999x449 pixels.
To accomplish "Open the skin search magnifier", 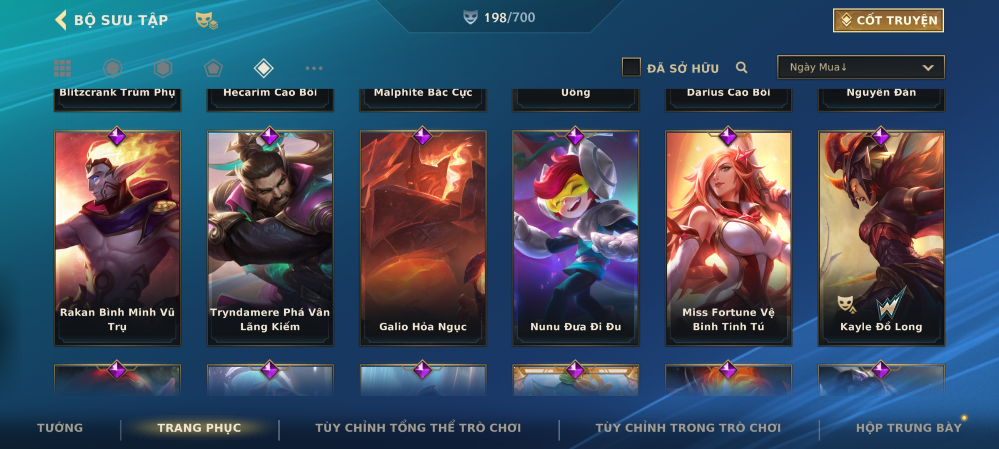I will [741, 67].
